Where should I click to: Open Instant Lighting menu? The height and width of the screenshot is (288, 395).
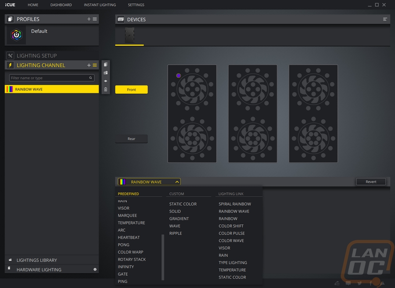point(100,5)
